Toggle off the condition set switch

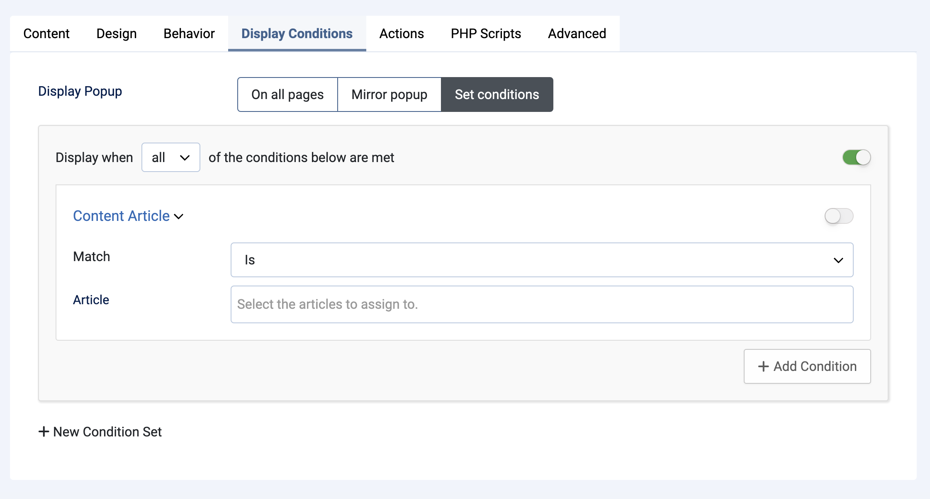[856, 157]
